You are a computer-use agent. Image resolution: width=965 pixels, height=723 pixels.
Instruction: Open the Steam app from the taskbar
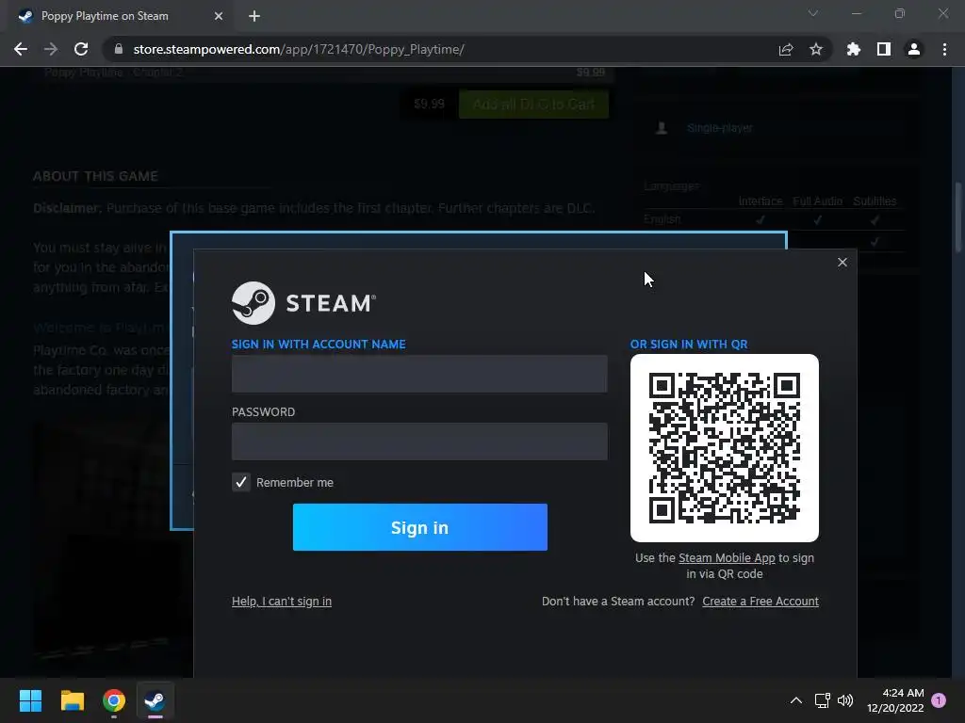click(x=155, y=700)
